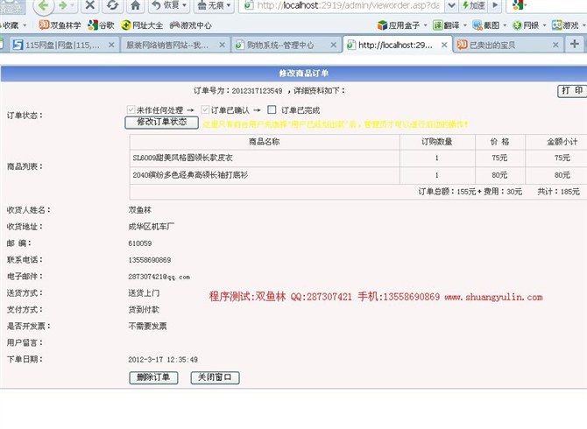Open the 谷歌 bookmark
This screenshot has height=429, width=587.
(x=101, y=25)
